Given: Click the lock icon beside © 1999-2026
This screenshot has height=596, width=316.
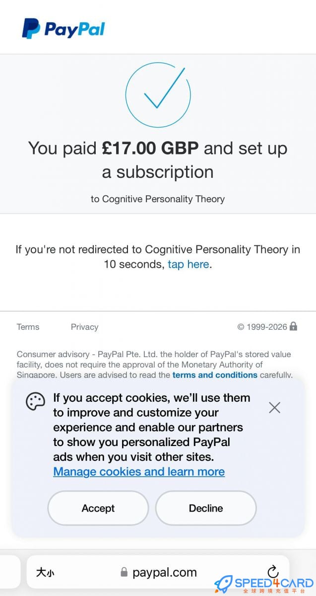Looking at the screenshot, I should [x=293, y=326].
